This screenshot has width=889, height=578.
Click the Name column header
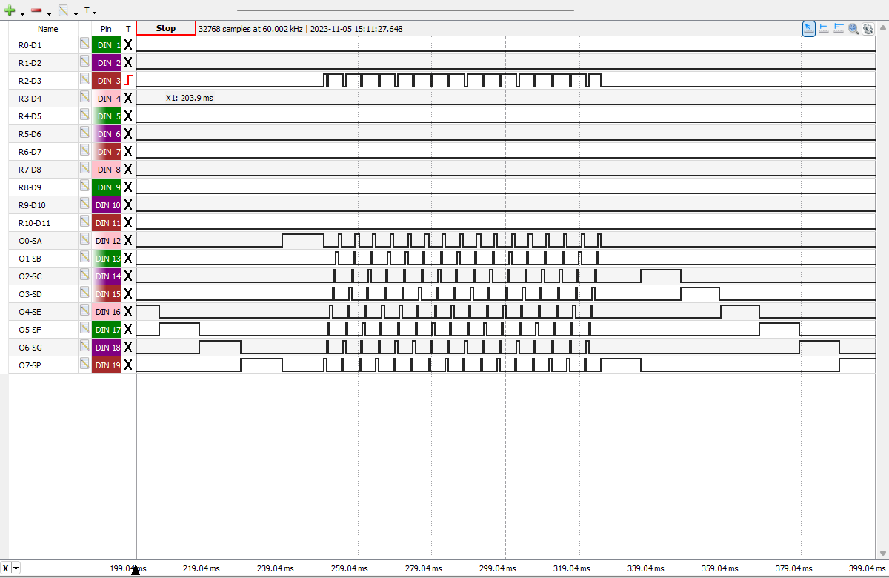[48, 29]
